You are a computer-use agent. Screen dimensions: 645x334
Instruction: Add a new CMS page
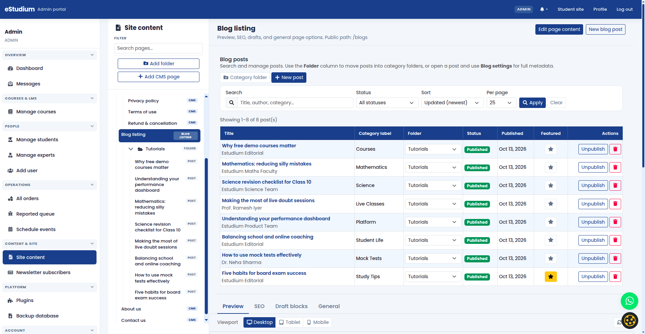point(158,77)
